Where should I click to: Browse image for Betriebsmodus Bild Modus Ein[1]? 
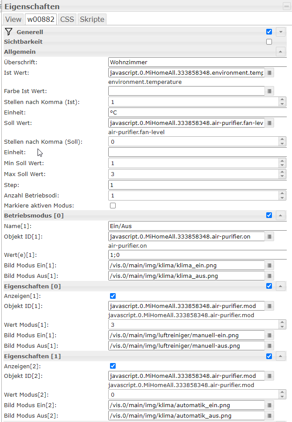tap(269, 265)
